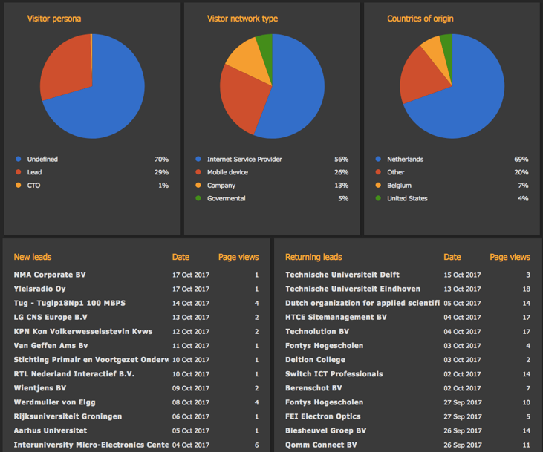Click the 15 Oct 2017 date cell
The height and width of the screenshot is (452, 543).
[462, 275]
